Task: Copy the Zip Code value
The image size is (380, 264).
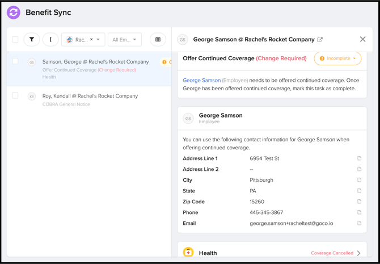Action: [359, 202]
